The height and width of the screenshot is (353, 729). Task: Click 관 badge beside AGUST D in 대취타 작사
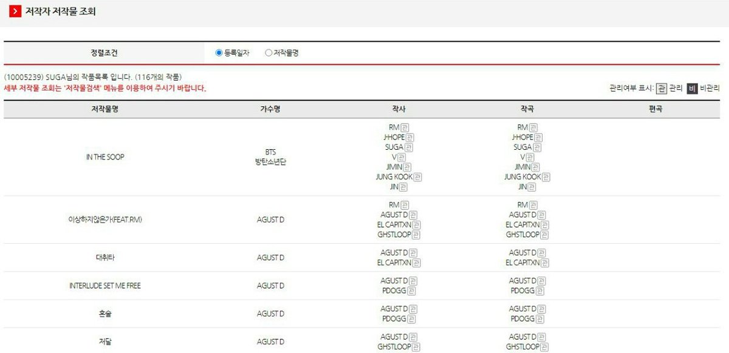point(414,253)
